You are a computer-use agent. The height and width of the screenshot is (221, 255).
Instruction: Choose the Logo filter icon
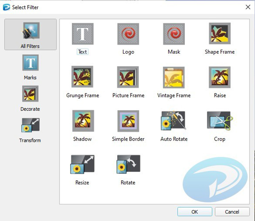pyautogui.click(x=128, y=34)
